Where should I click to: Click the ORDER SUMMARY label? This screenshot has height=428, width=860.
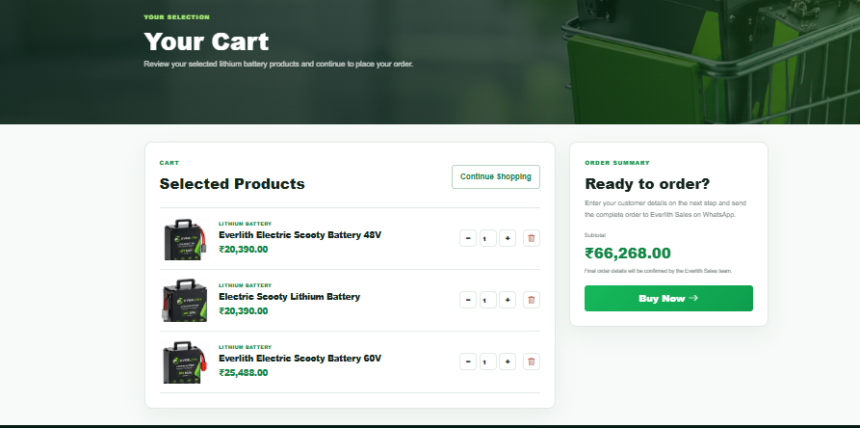pyautogui.click(x=617, y=163)
